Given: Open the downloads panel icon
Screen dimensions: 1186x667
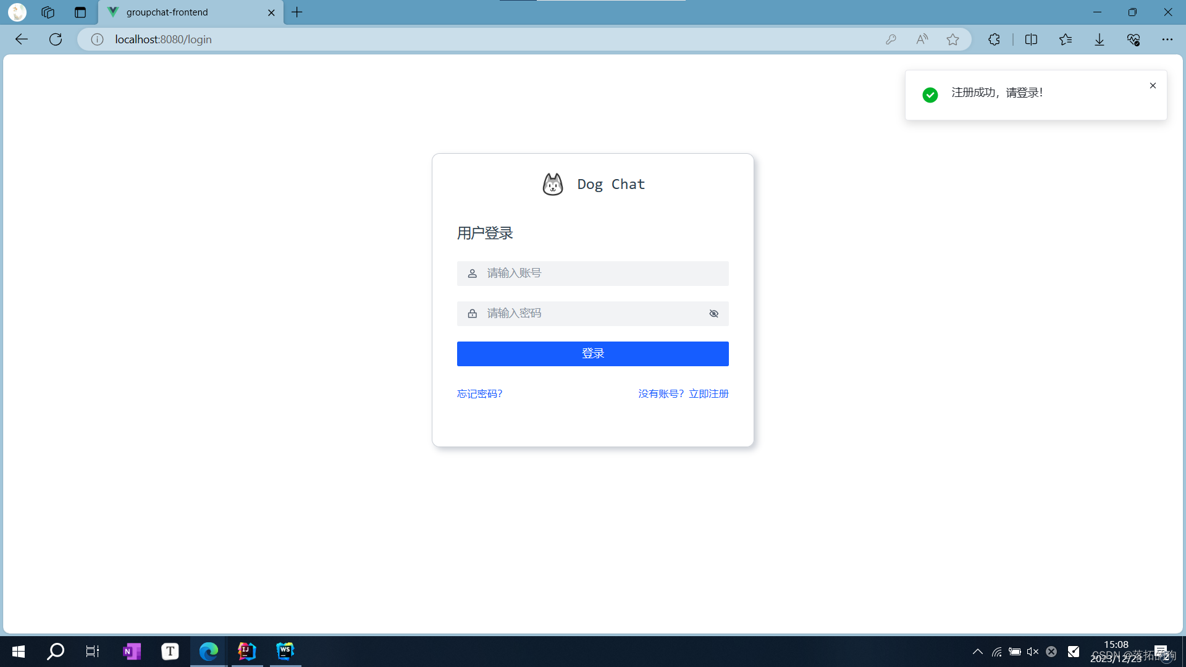Looking at the screenshot, I should [1100, 40].
